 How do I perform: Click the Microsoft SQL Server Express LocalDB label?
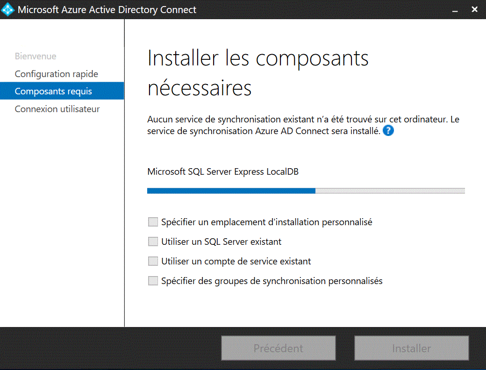[223, 171]
